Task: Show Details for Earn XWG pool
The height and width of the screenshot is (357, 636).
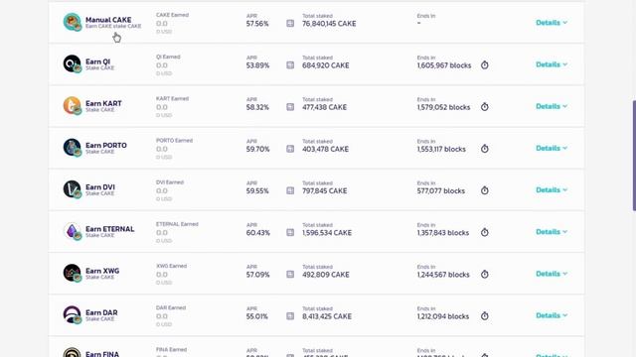Action: [x=552, y=274]
